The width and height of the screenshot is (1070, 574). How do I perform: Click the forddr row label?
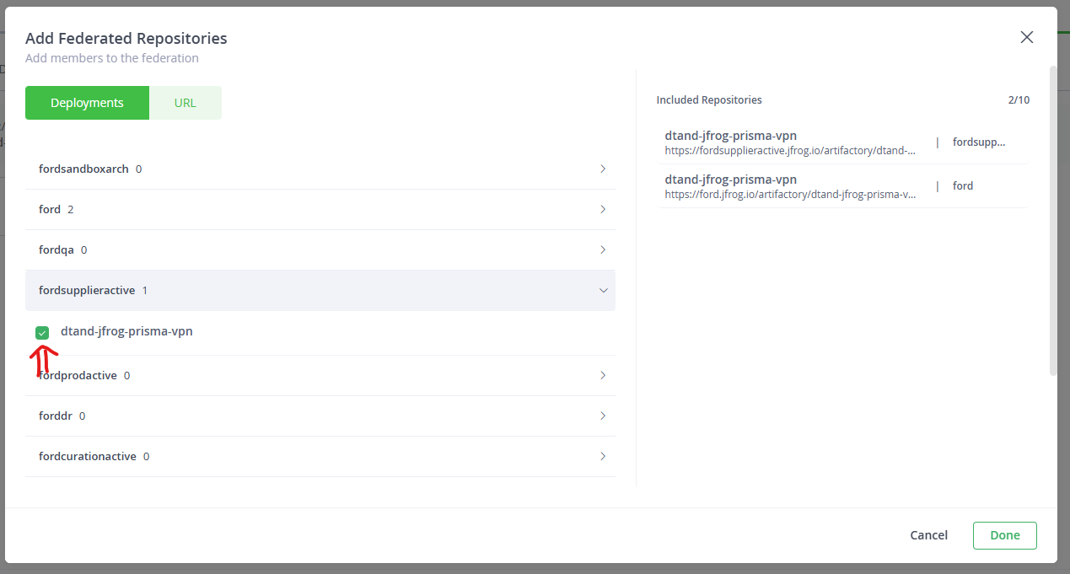[x=56, y=416]
